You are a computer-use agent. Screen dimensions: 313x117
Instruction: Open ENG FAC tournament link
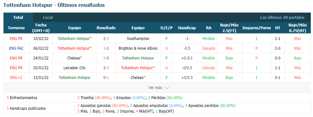16,48
